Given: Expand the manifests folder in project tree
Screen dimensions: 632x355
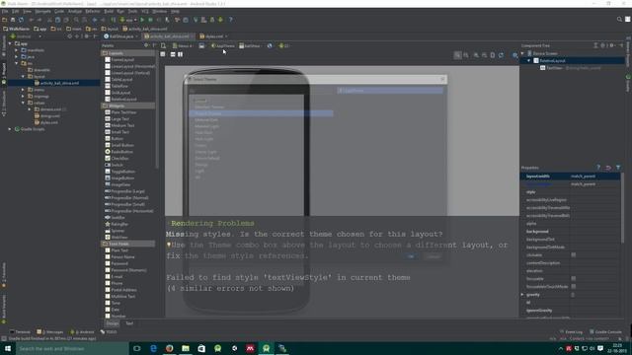Looking at the screenshot, I should 17,50.
